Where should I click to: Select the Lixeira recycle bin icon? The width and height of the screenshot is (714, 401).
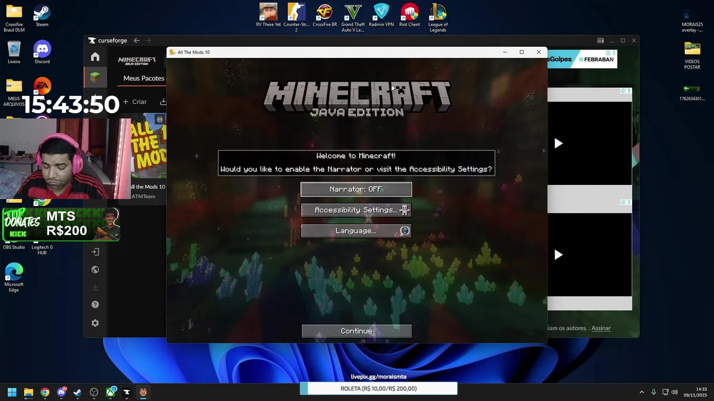[14, 52]
